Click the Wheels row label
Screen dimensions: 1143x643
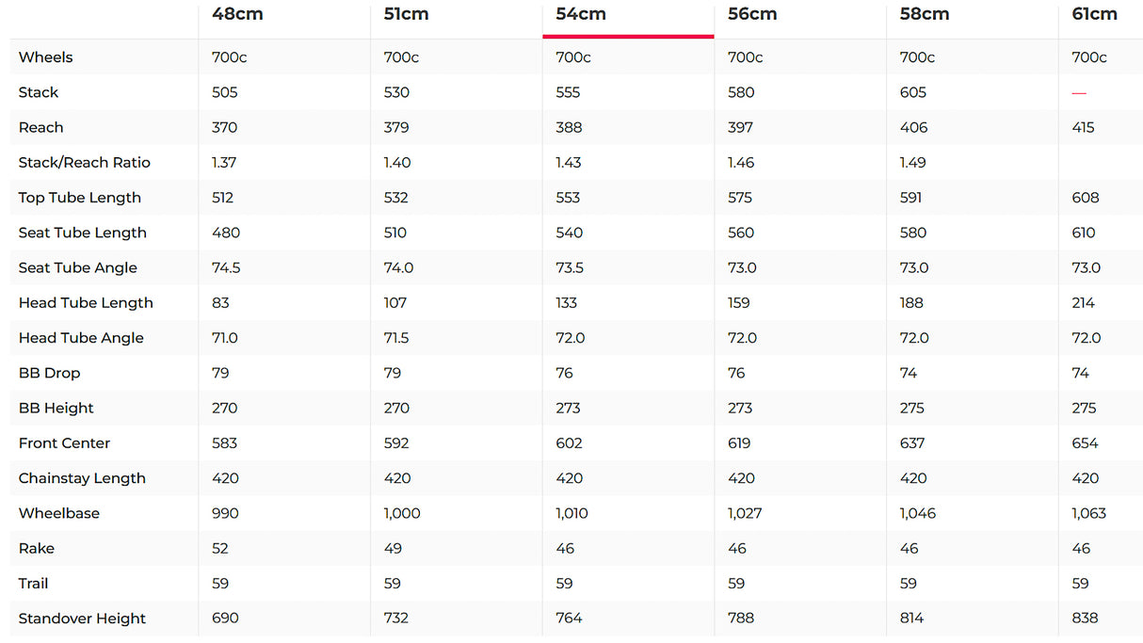click(x=45, y=57)
